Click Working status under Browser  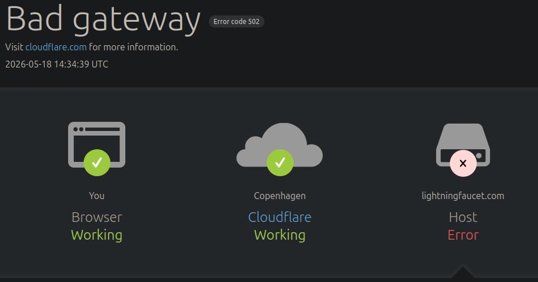pyautogui.click(x=97, y=235)
